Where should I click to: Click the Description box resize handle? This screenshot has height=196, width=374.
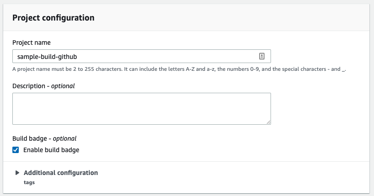click(268, 122)
